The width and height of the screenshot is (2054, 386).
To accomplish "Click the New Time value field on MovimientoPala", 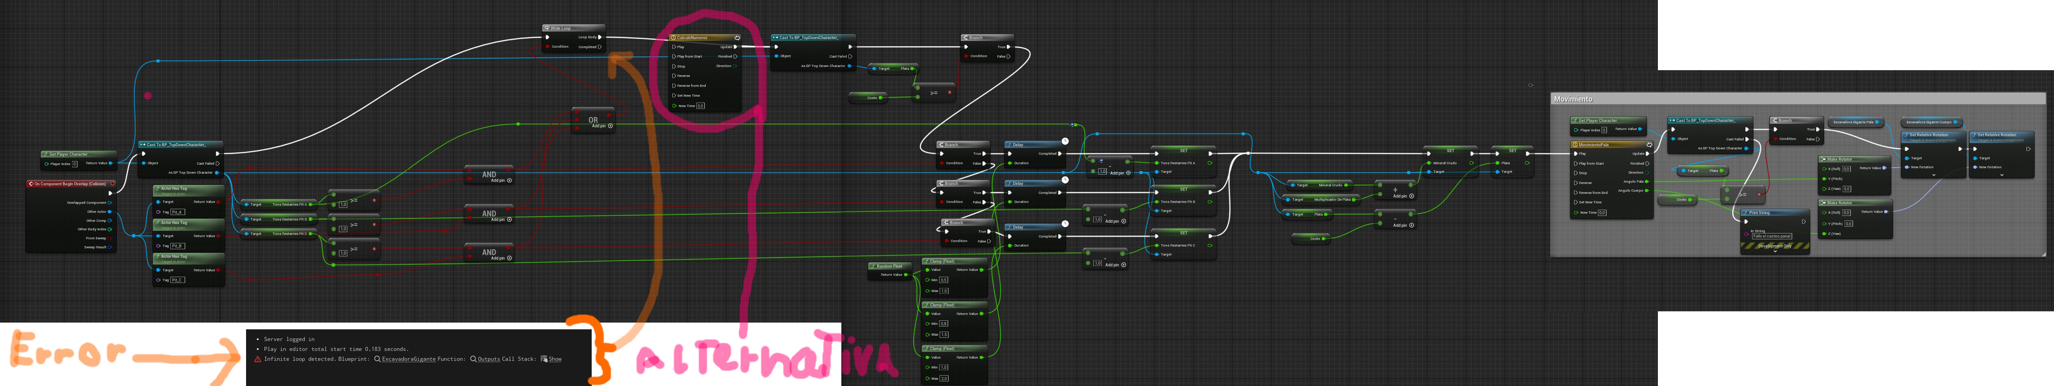I will (x=1602, y=212).
